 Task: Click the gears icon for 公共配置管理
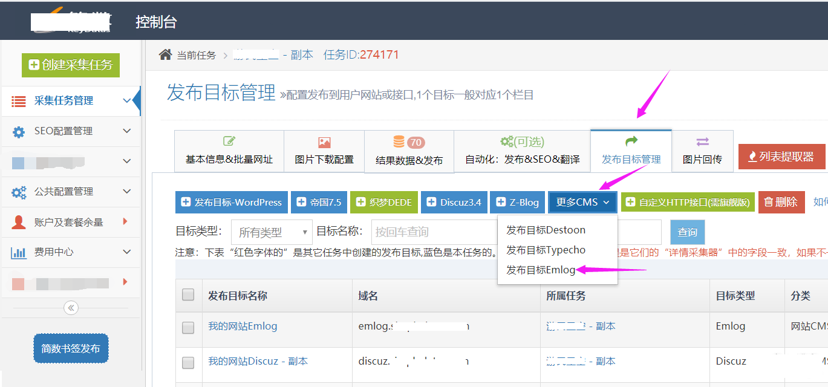pos(19,192)
